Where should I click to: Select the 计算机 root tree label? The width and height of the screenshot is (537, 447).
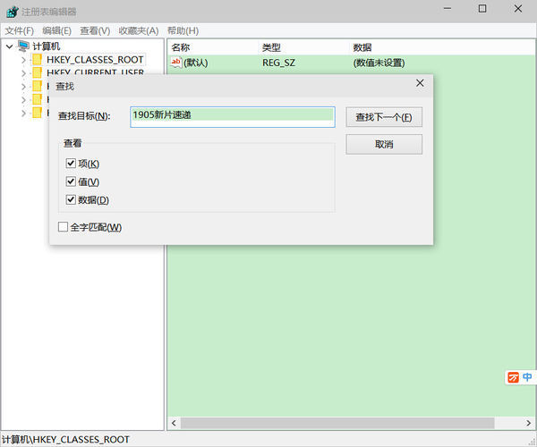tap(47, 46)
